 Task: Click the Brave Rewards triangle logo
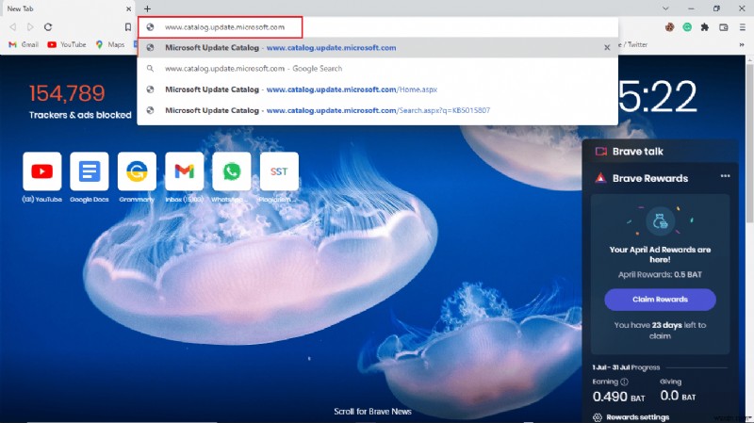tap(600, 178)
